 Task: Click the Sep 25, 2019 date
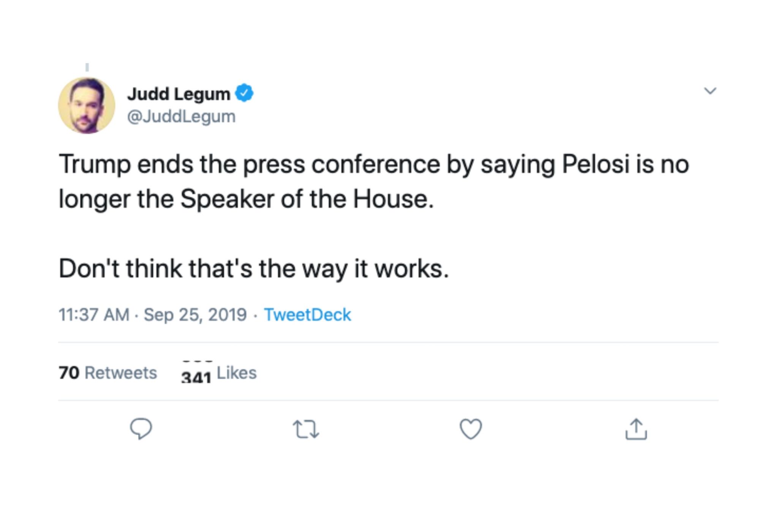[x=195, y=315]
